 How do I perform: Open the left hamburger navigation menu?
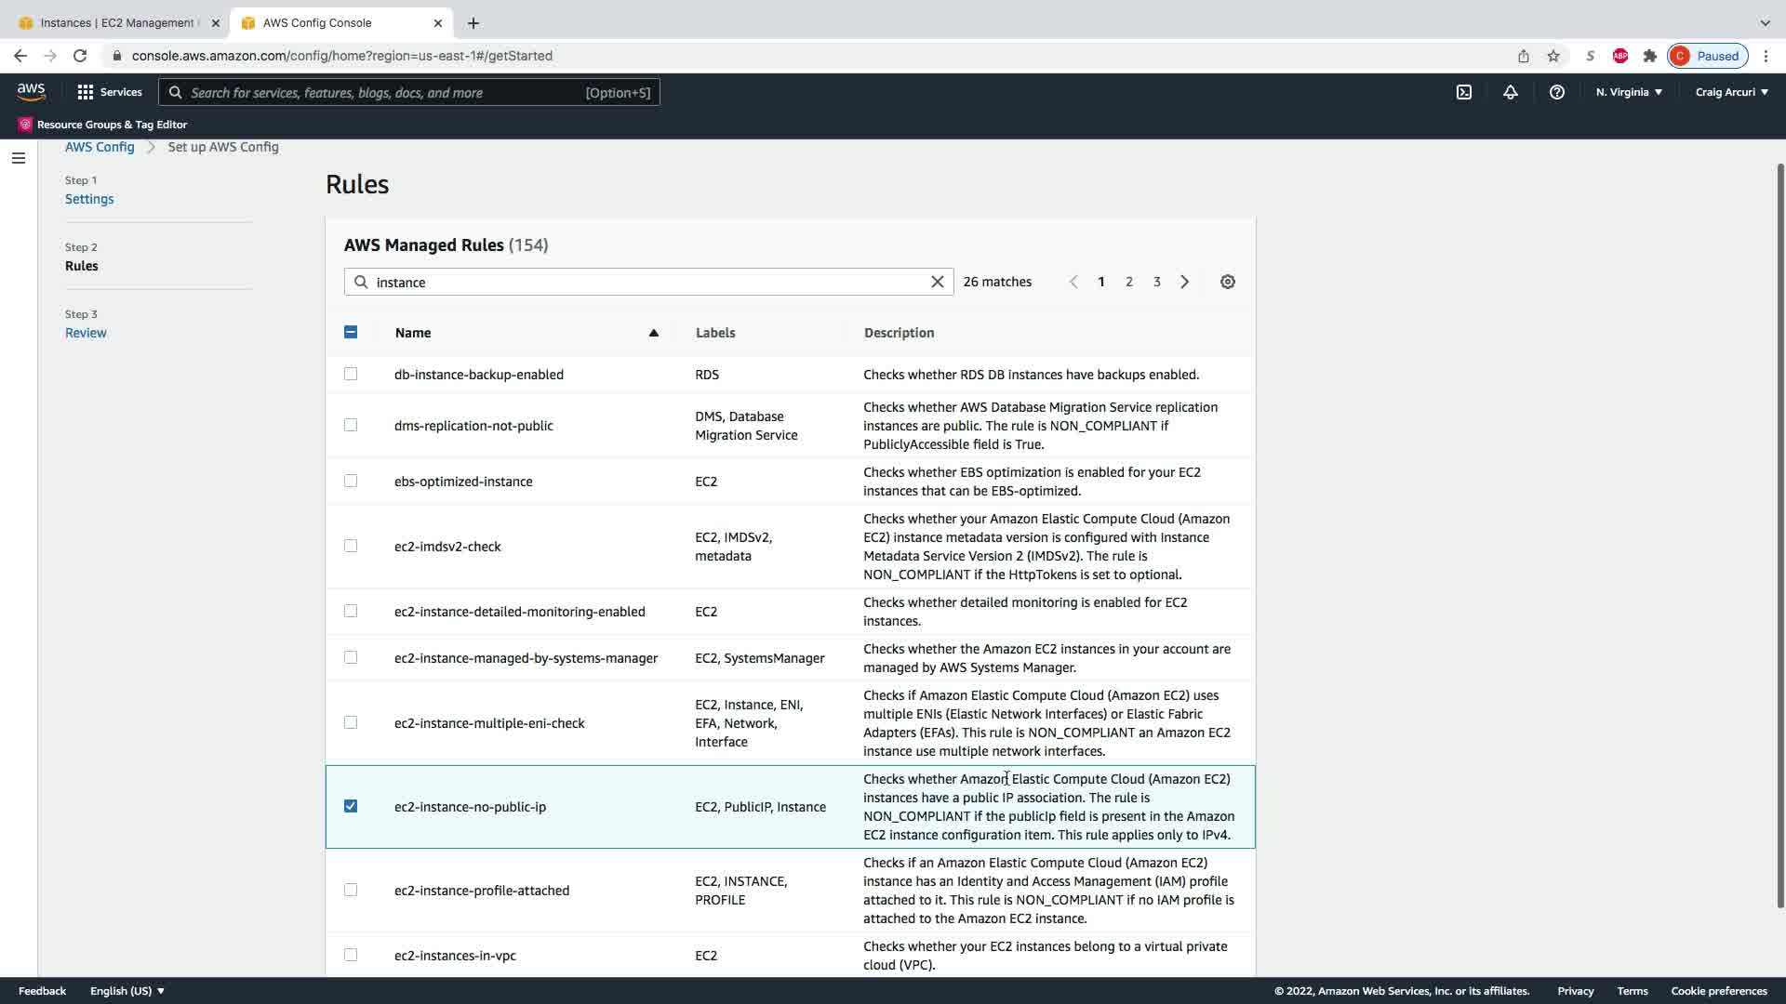point(18,158)
